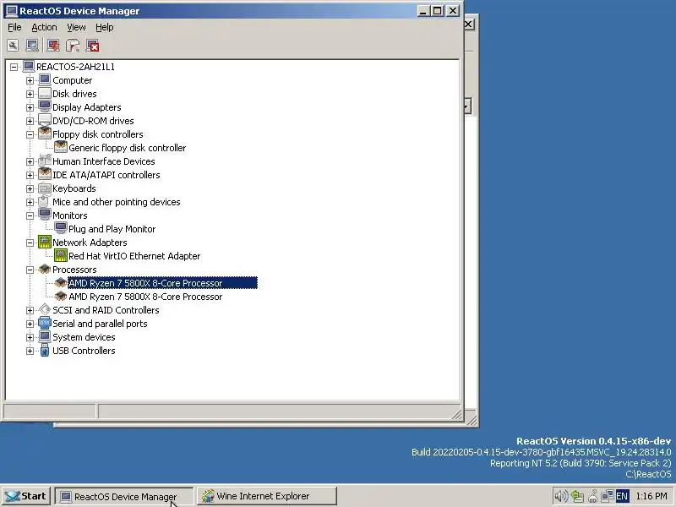Click the Processors category chip icon
The width and height of the screenshot is (676, 507).
(x=45, y=269)
